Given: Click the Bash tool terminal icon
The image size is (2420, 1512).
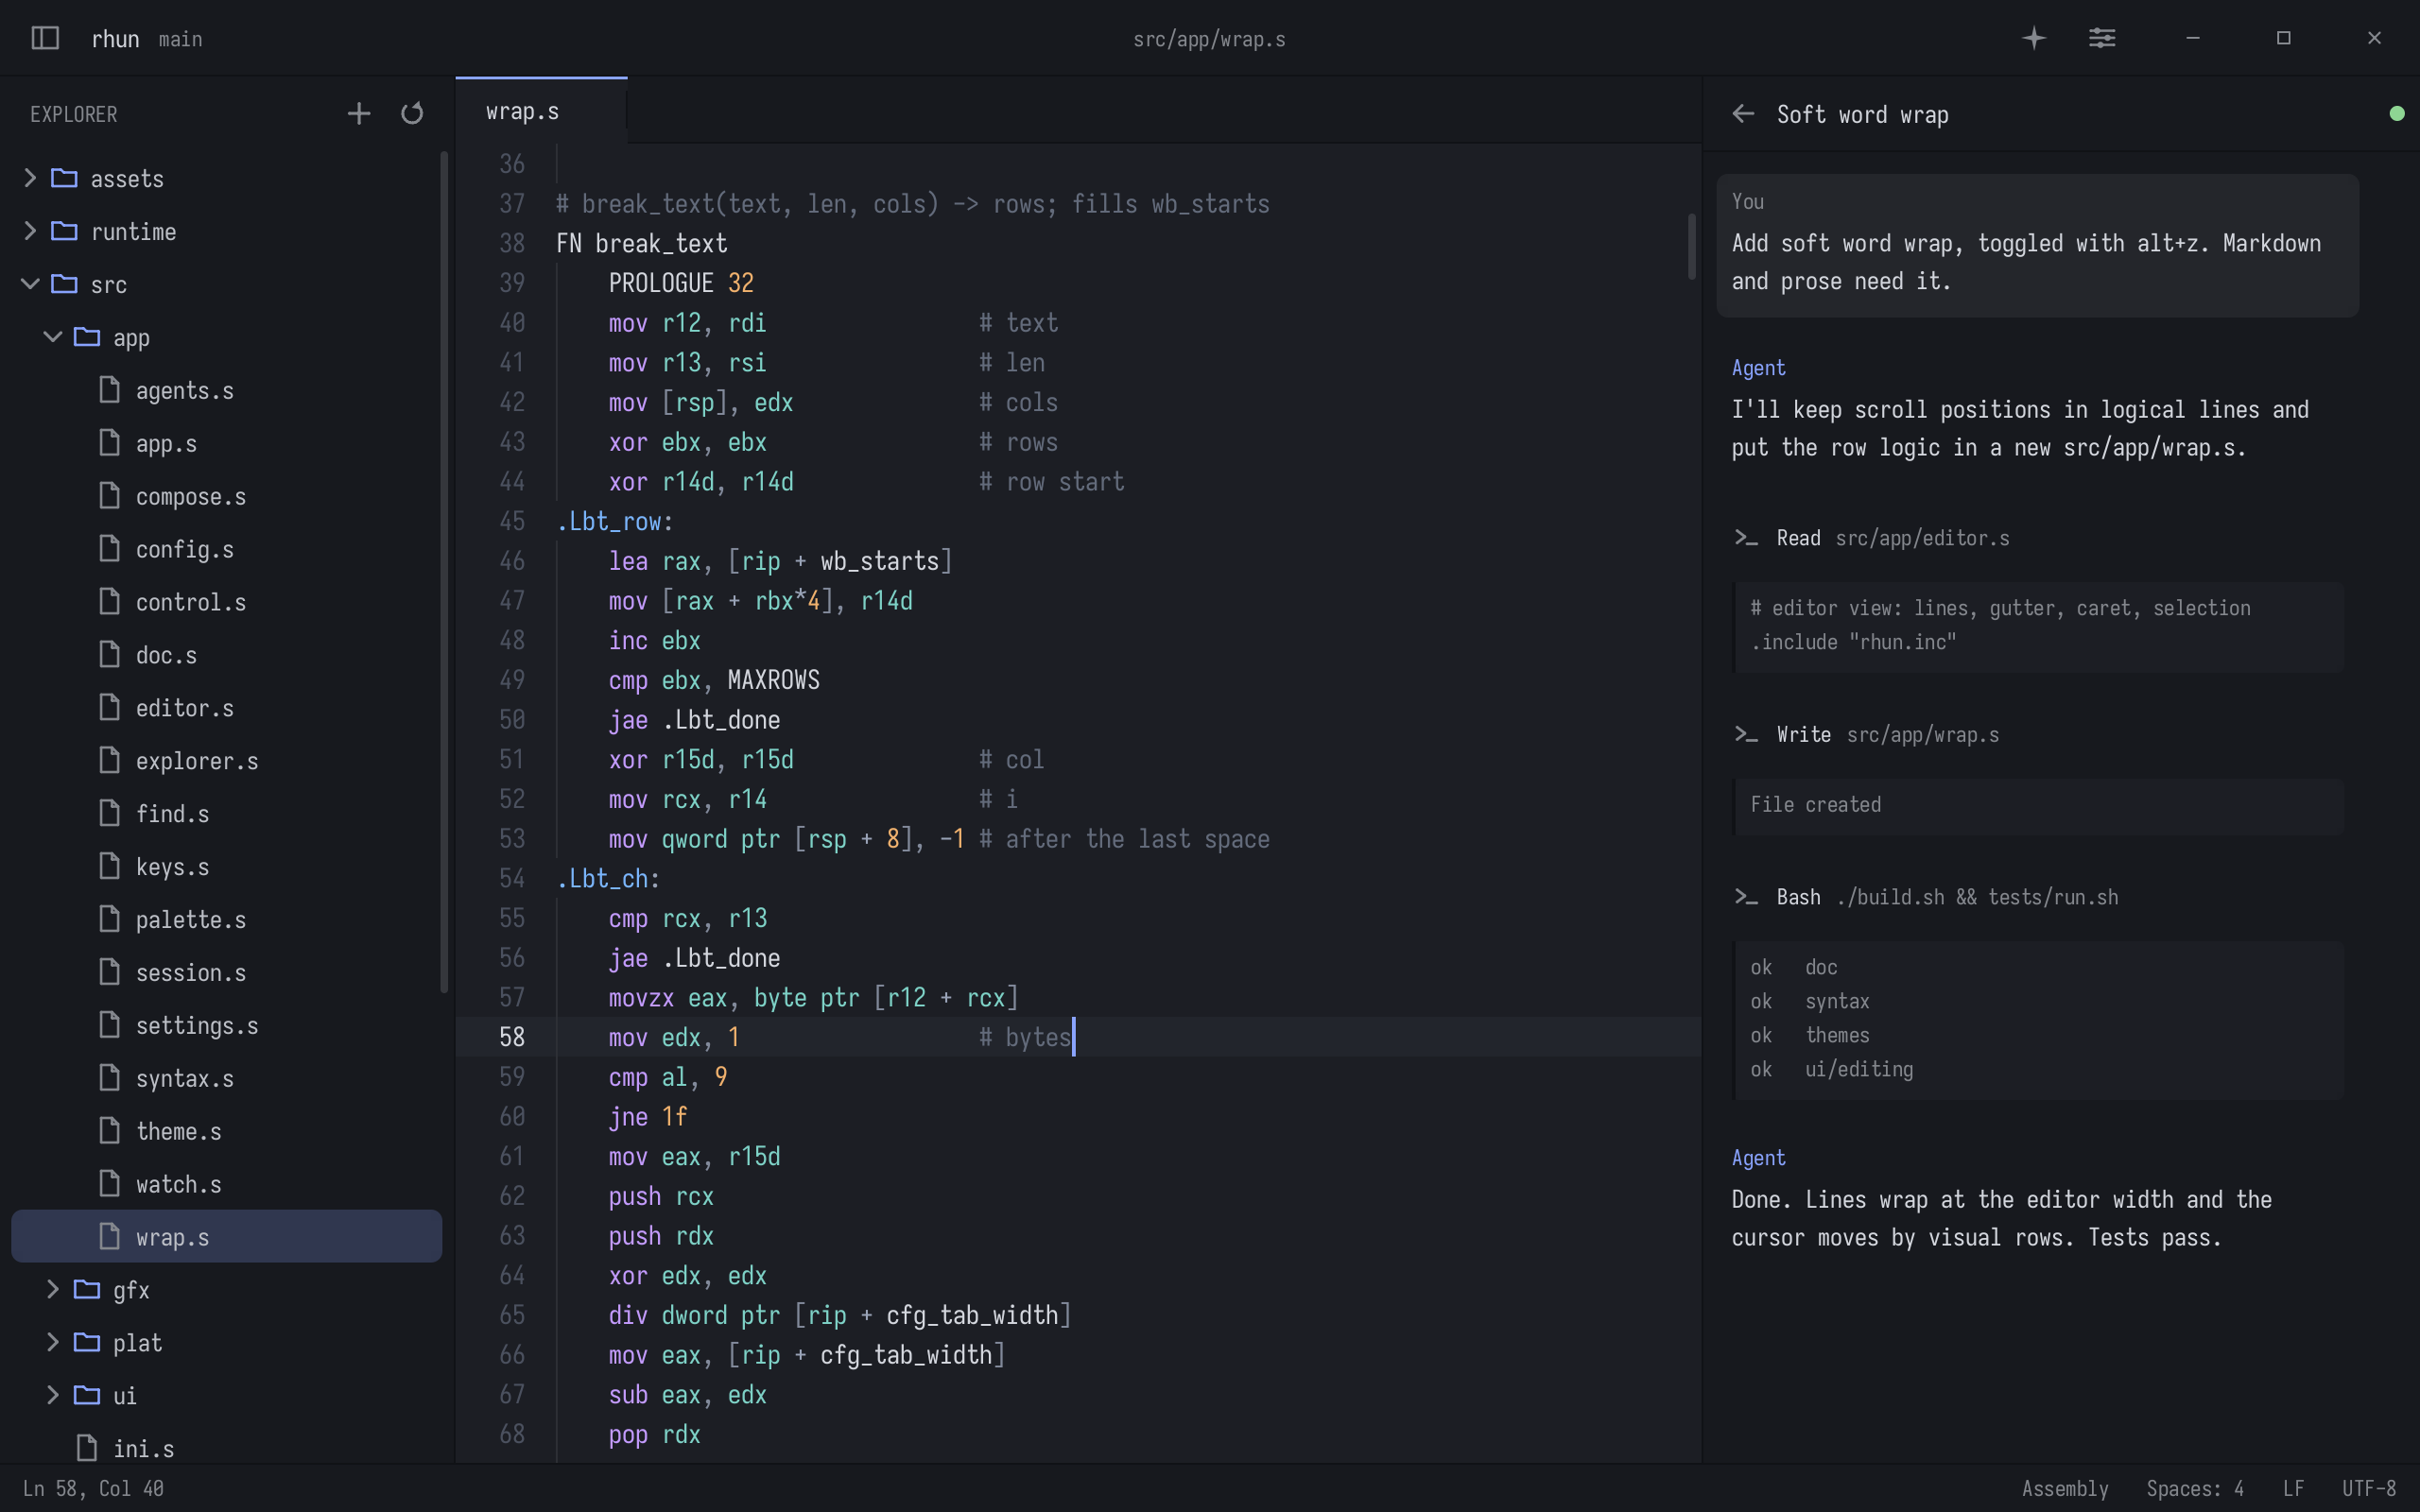Looking at the screenshot, I should click(1746, 897).
